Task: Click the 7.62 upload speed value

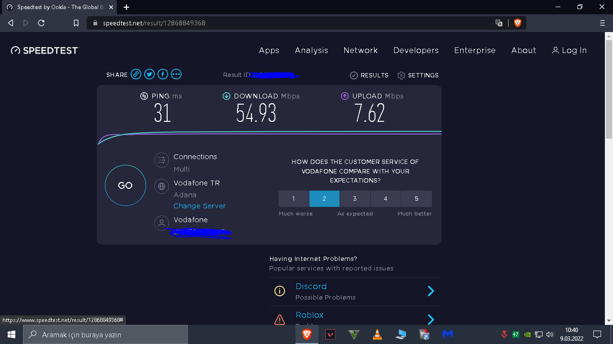Action: point(369,113)
